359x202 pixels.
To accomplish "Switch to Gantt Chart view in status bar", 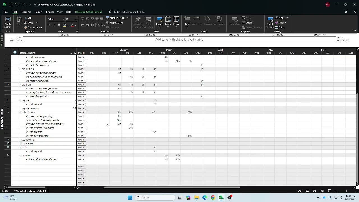I will tap(300, 191).
